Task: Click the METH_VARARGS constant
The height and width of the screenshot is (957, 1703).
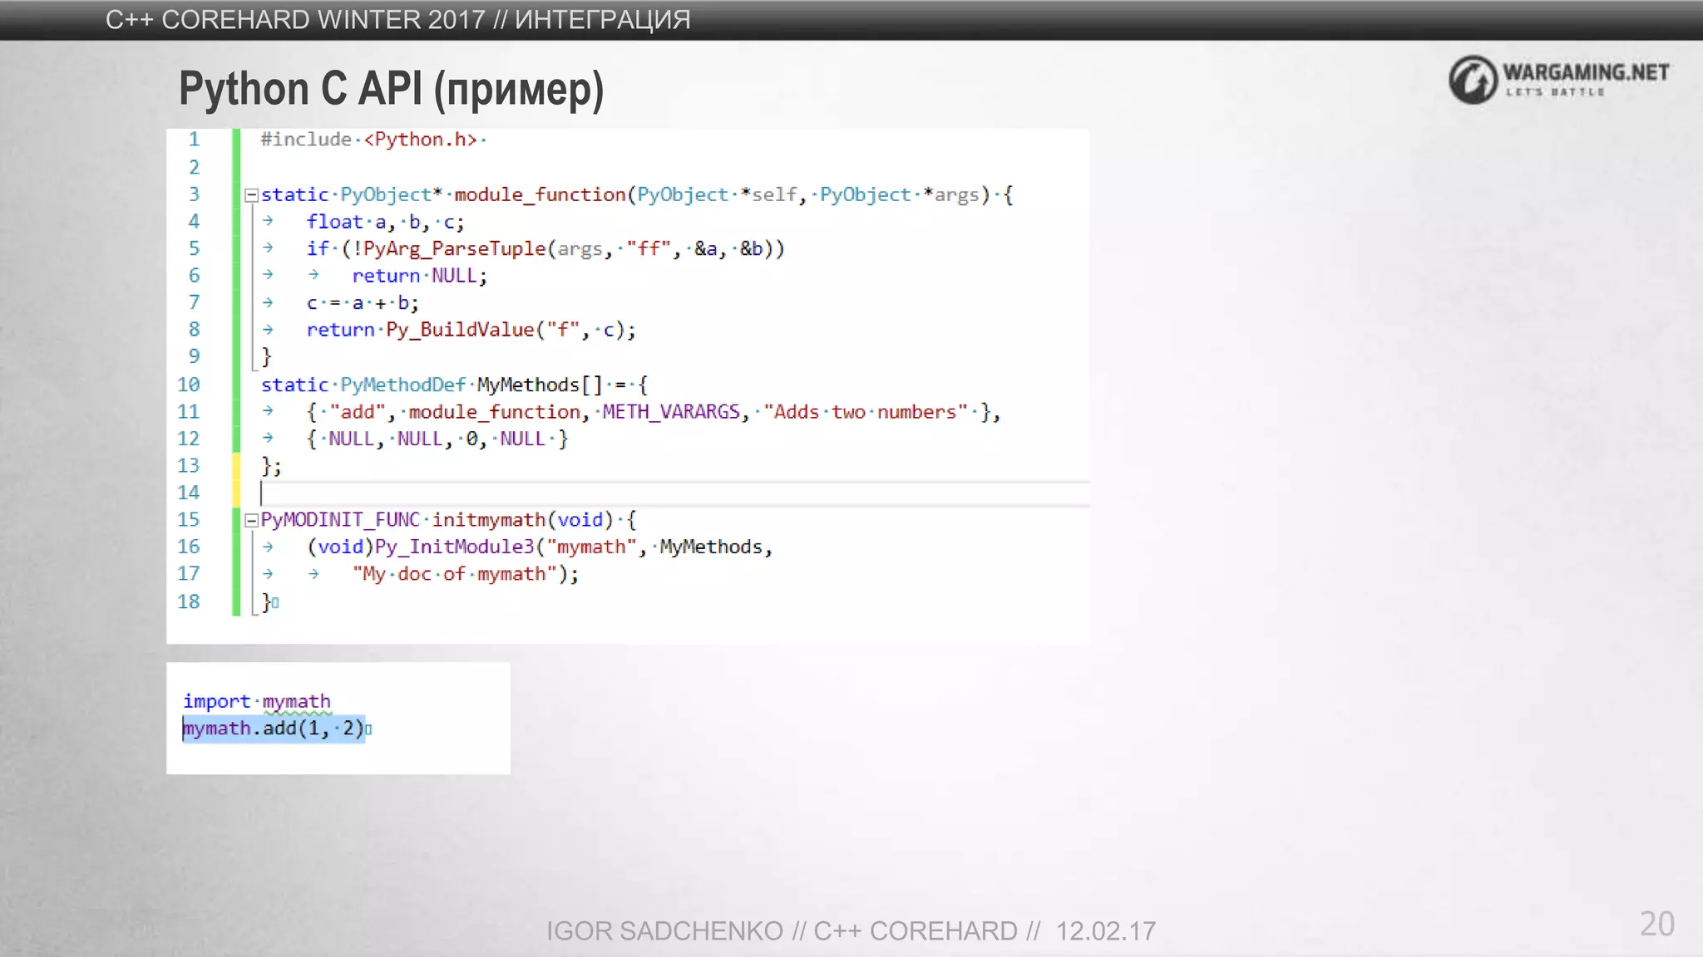Action: click(x=670, y=412)
